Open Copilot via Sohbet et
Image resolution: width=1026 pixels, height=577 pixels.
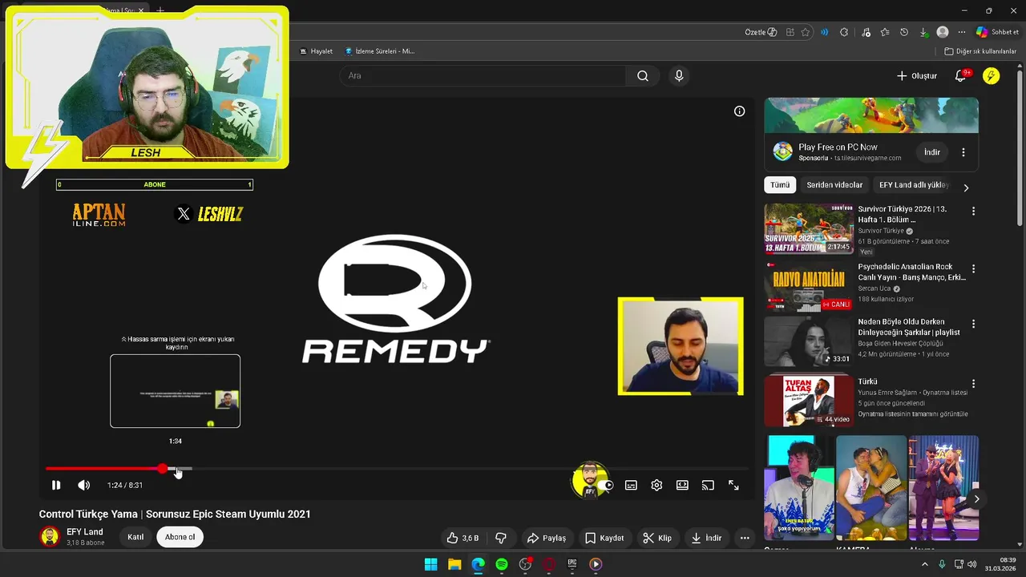tap(997, 32)
